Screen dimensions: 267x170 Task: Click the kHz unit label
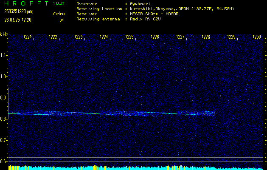[x=4, y=34]
